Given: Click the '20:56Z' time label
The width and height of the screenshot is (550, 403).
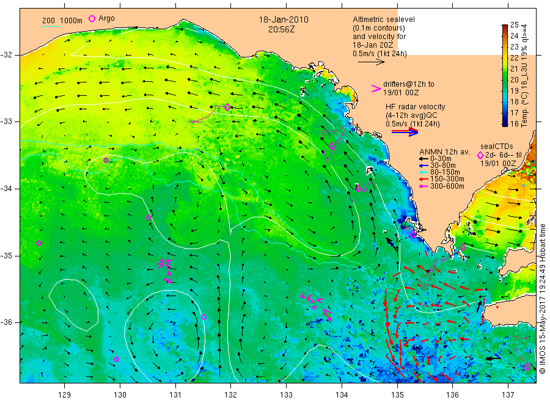Looking at the screenshot, I should coord(281,29).
